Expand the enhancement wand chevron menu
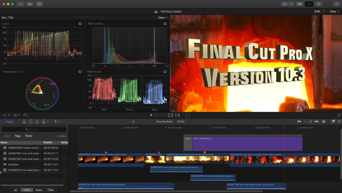The width and height of the screenshot is (342, 193). [x=19, y=115]
